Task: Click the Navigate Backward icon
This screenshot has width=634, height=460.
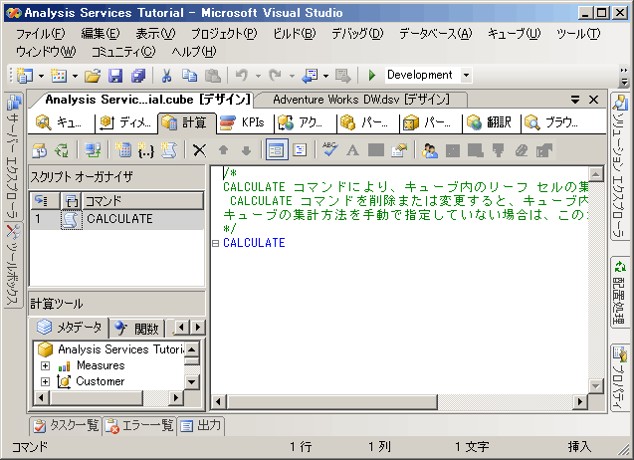Action: [311, 76]
